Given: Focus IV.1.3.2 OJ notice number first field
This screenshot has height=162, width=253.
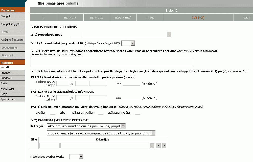Looking at the screenshot, I should tap(63, 98).
